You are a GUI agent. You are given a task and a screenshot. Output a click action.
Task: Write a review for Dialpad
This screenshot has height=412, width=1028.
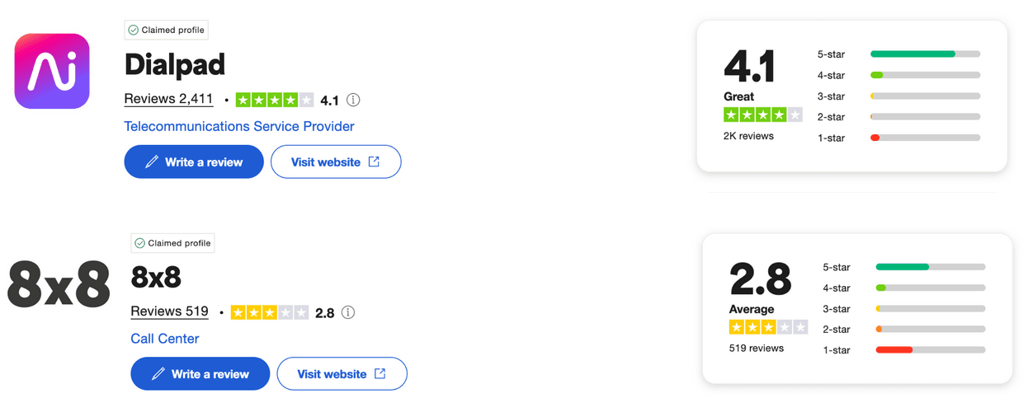coord(194,162)
